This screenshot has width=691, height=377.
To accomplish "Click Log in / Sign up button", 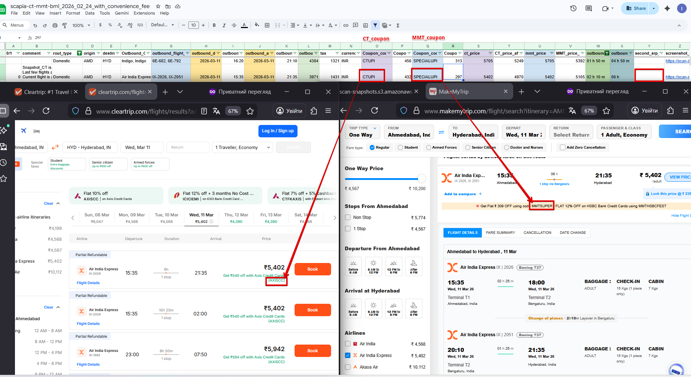I will (x=278, y=131).
